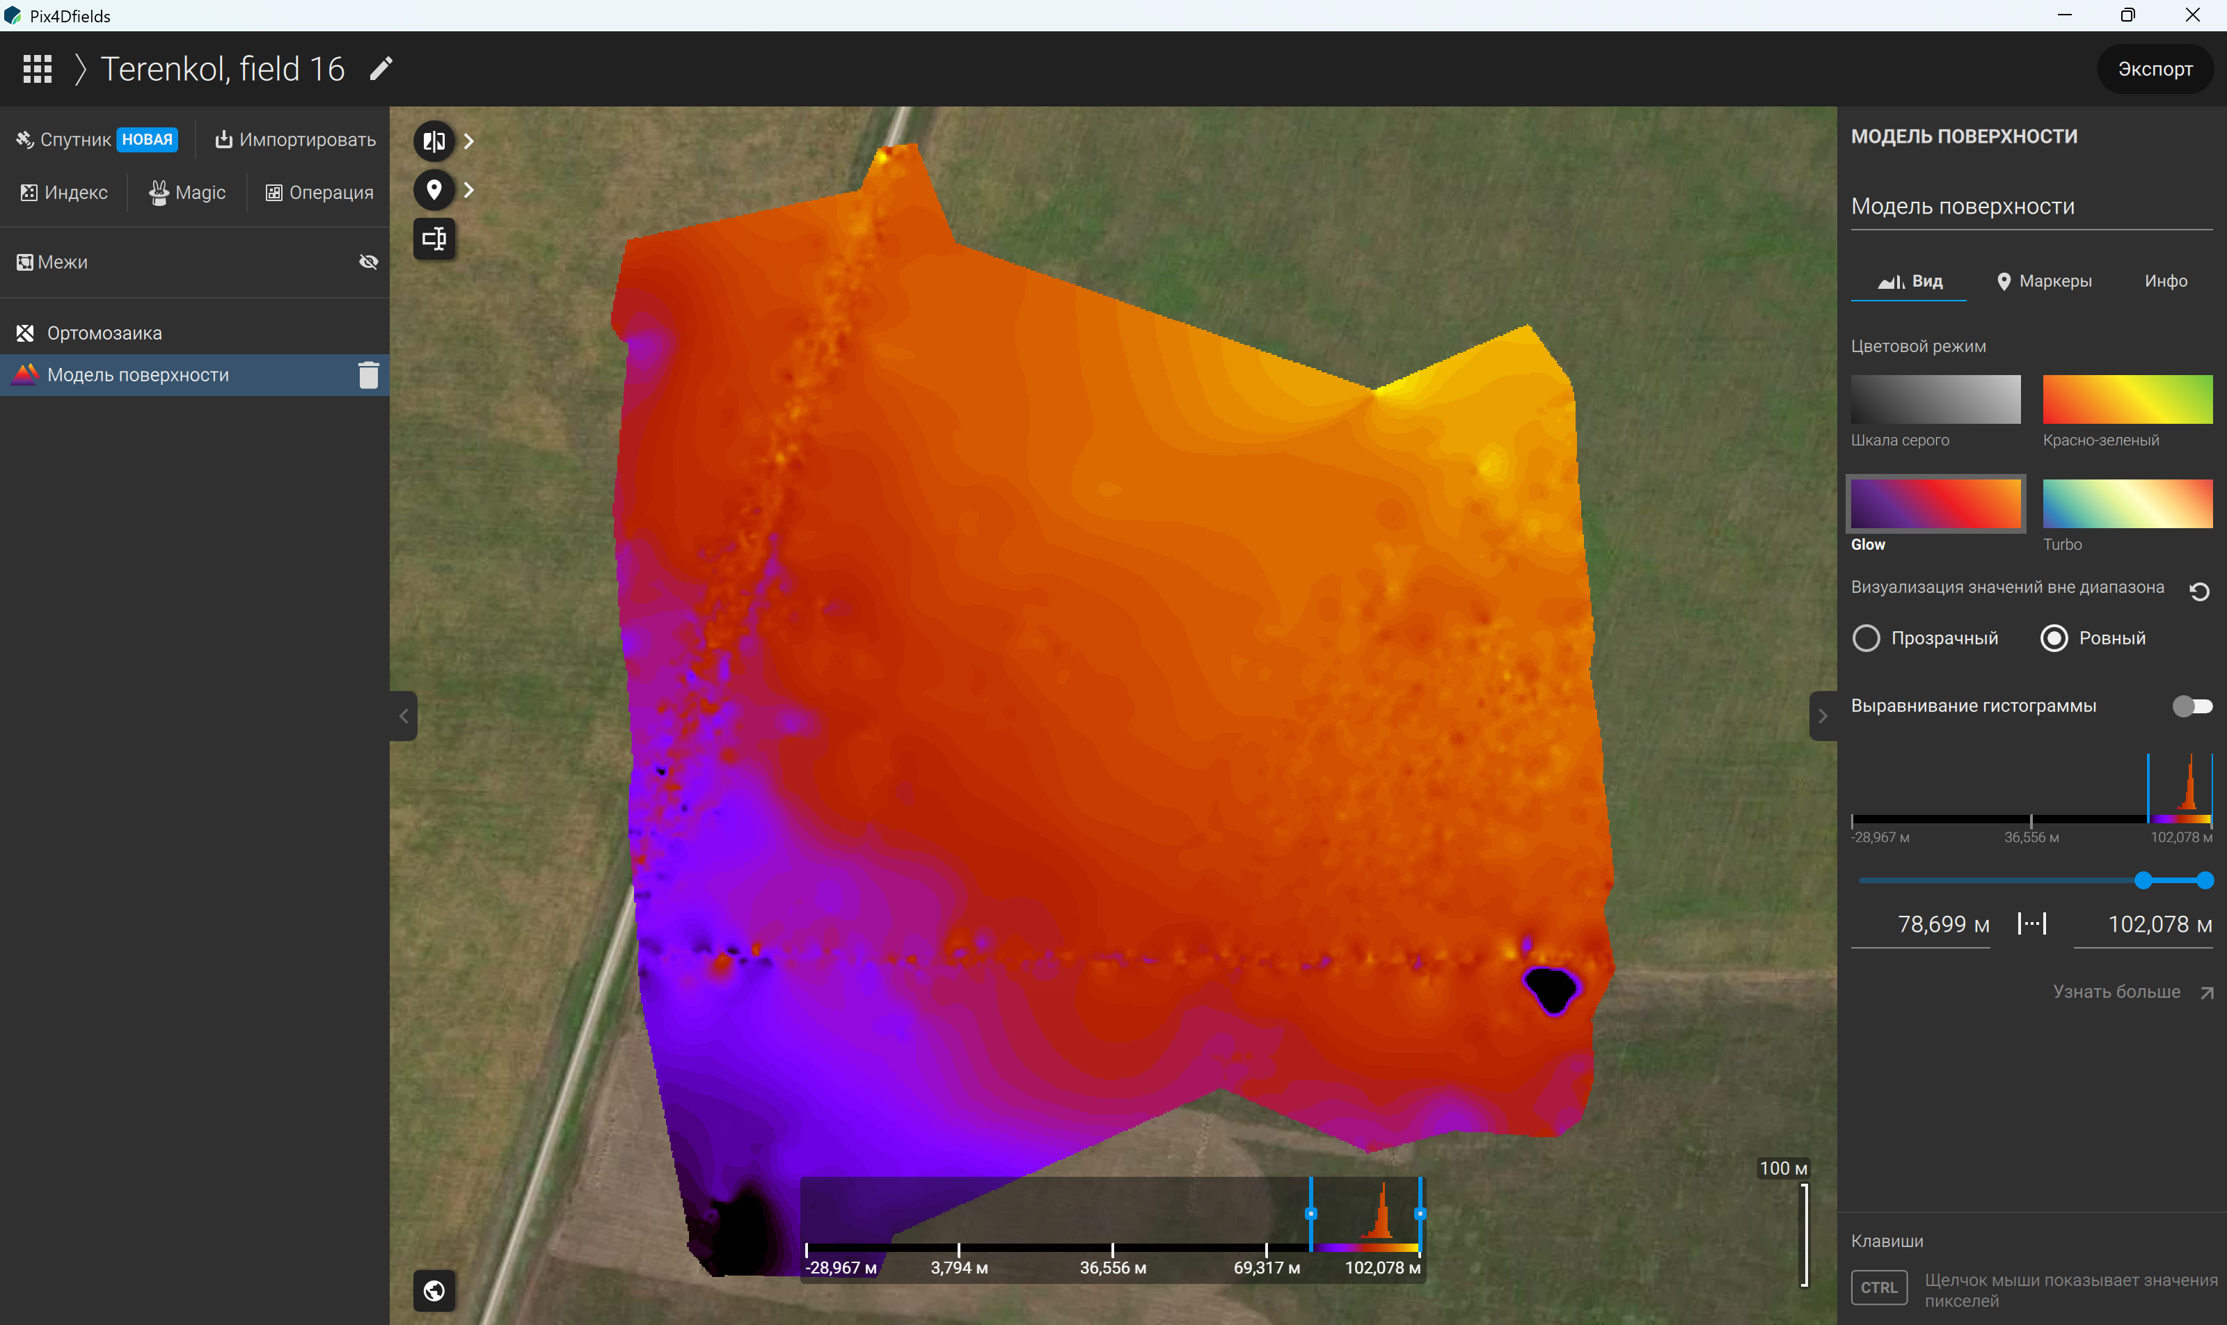Click the compare split-view tool icon
Image resolution: width=2227 pixels, height=1325 pixels.
click(434, 141)
